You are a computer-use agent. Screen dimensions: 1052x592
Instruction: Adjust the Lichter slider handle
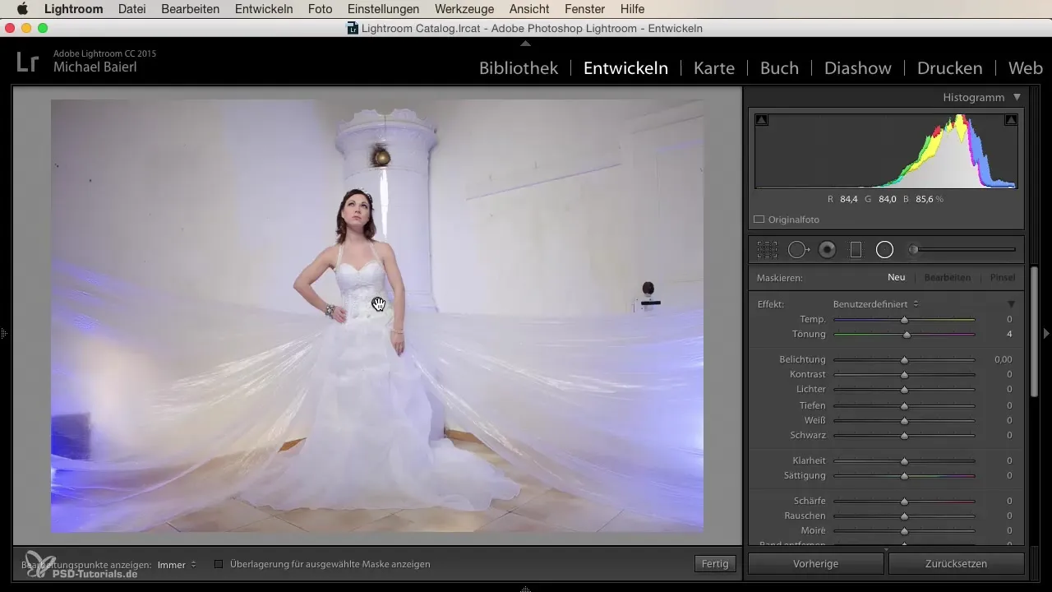pos(904,390)
